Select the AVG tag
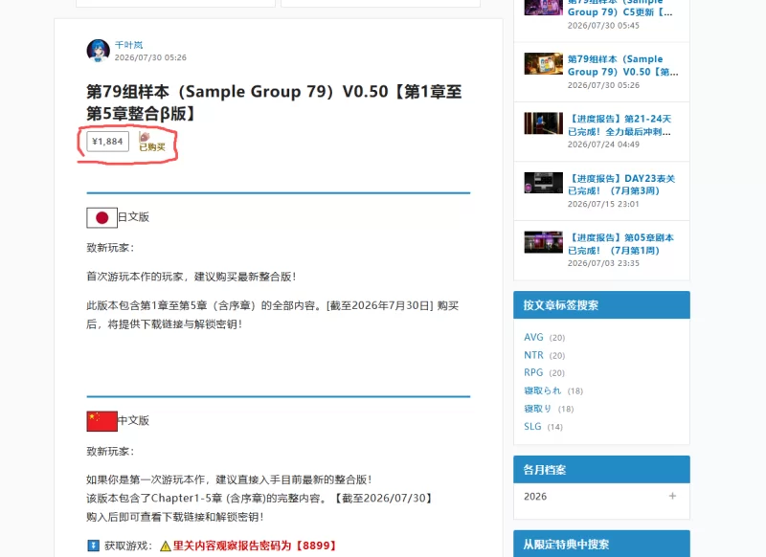The width and height of the screenshot is (766, 557). 533,337
